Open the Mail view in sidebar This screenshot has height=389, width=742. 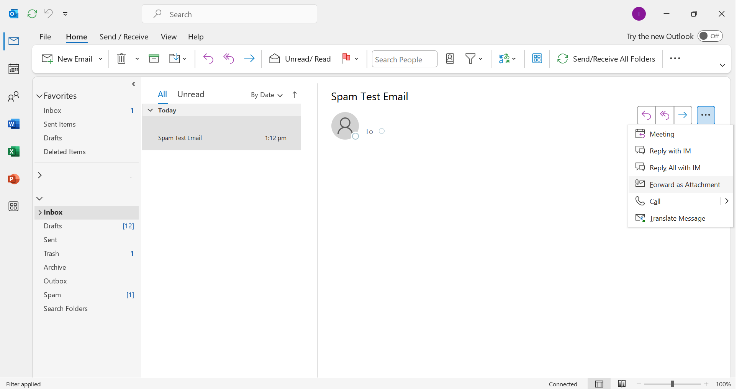(x=14, y=41)
